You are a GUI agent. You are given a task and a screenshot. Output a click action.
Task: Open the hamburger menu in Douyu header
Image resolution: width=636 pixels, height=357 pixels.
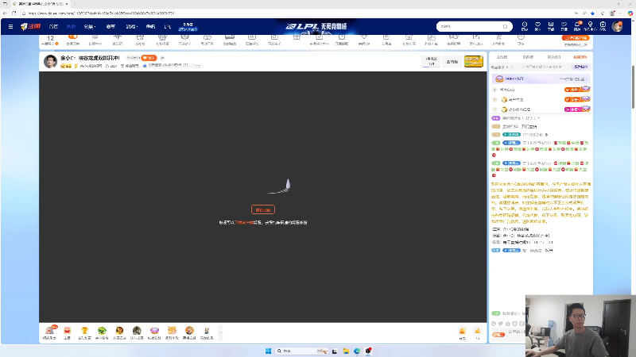point(10,27)
